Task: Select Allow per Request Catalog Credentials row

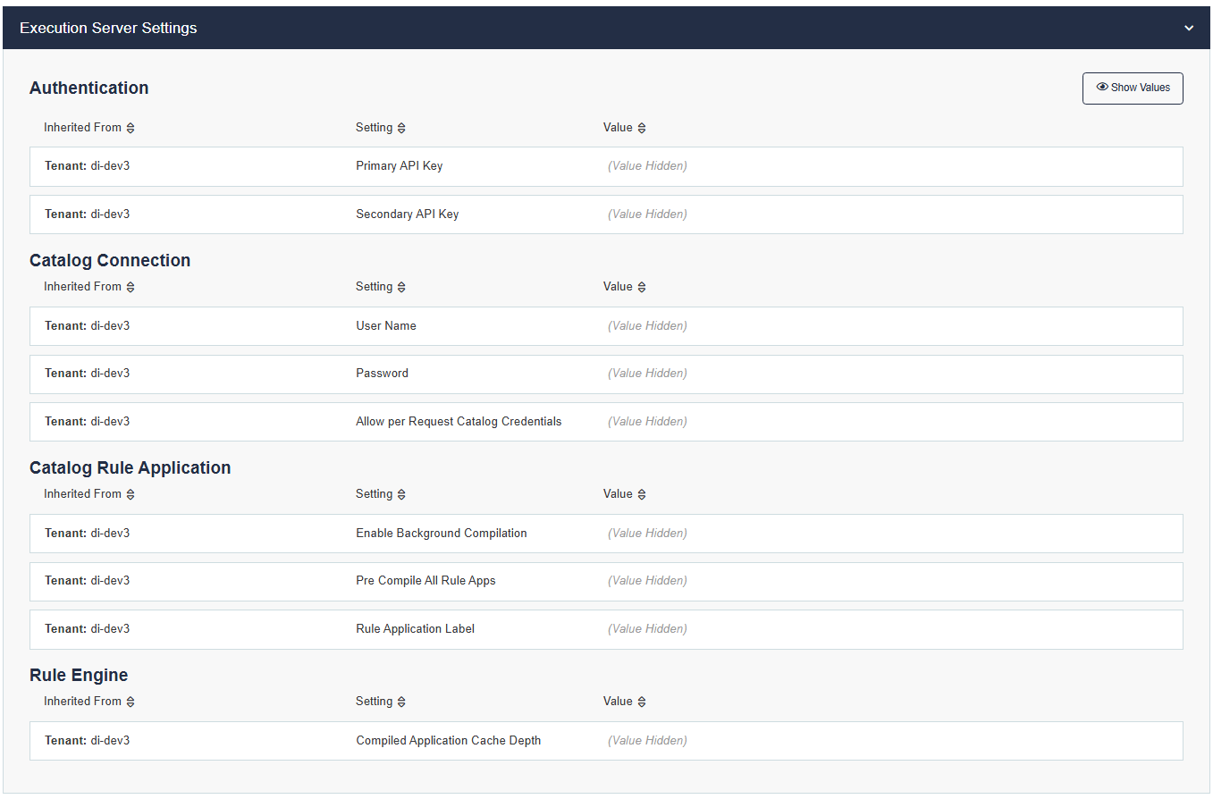Action: tap(605, 422)
